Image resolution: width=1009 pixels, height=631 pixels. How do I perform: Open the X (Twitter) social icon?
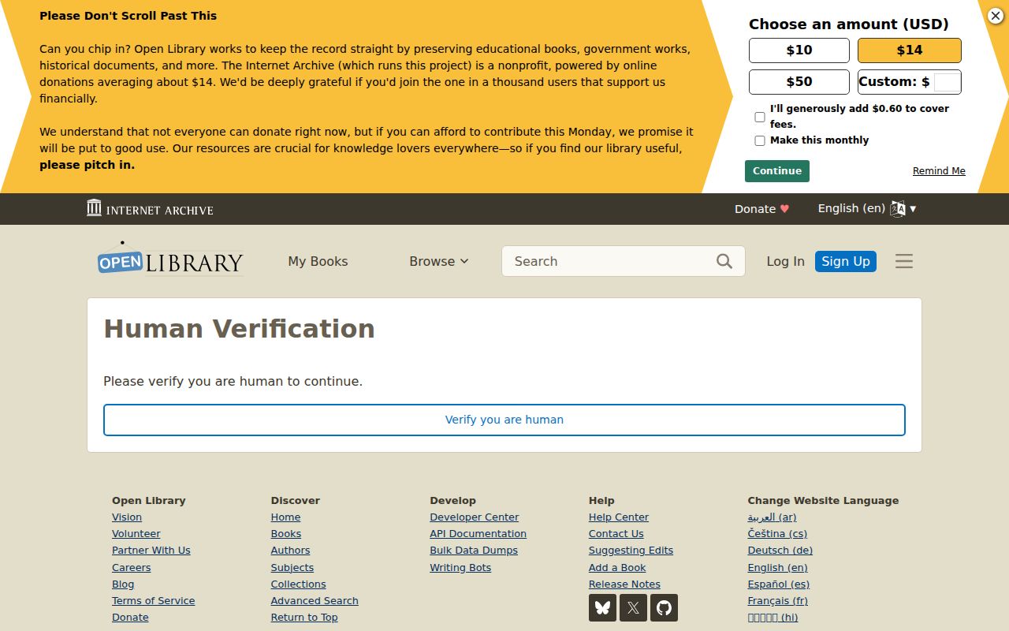(633, 608)
